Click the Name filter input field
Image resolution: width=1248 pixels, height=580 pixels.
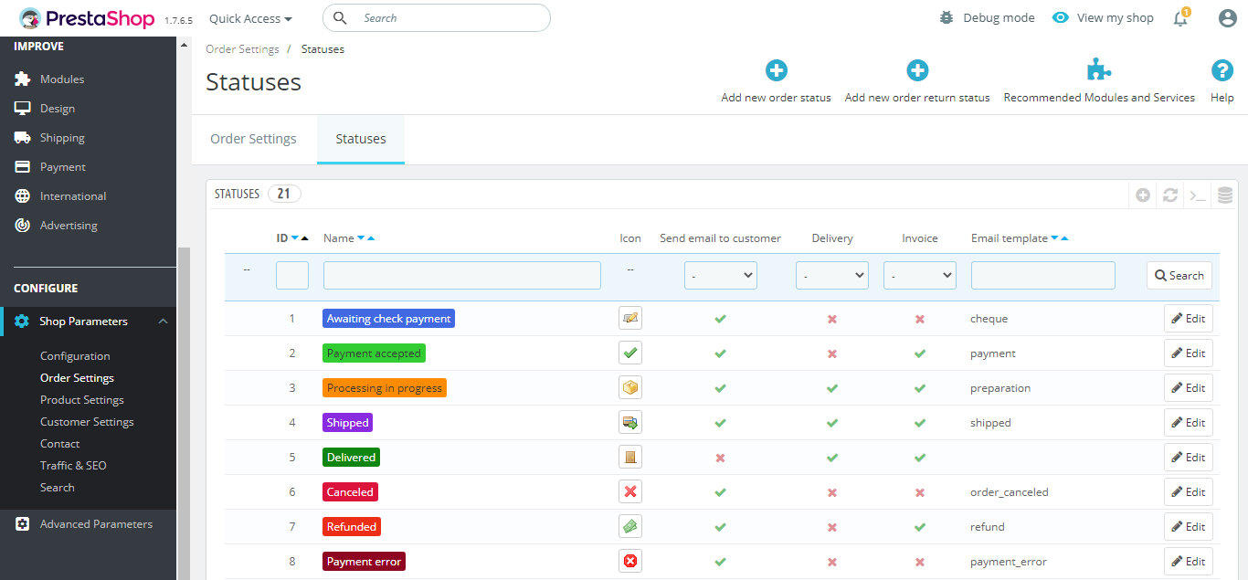pos(462,275)
